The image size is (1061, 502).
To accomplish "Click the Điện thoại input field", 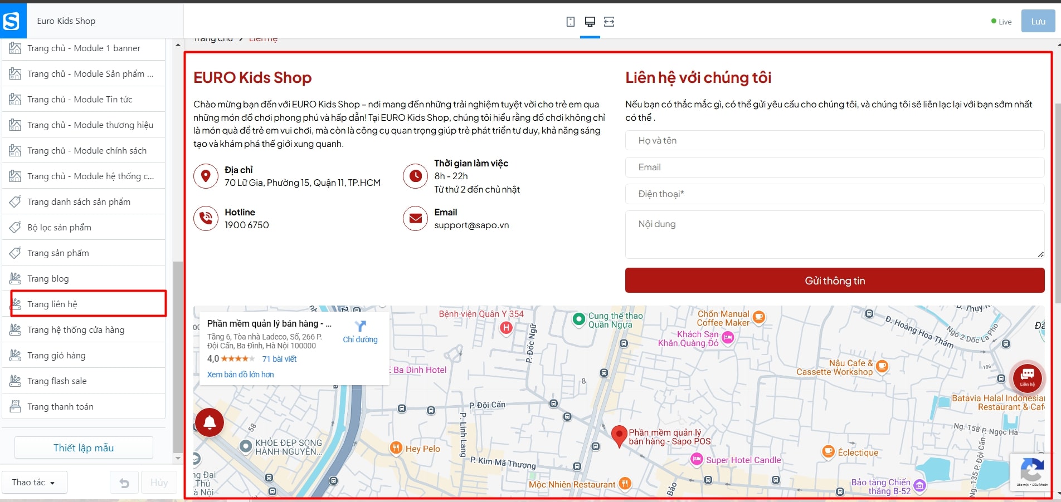I will point(835,194).
